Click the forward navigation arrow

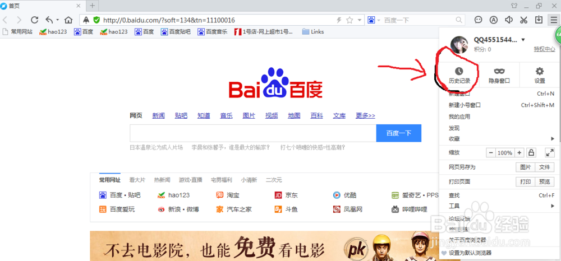click(19, 20)
